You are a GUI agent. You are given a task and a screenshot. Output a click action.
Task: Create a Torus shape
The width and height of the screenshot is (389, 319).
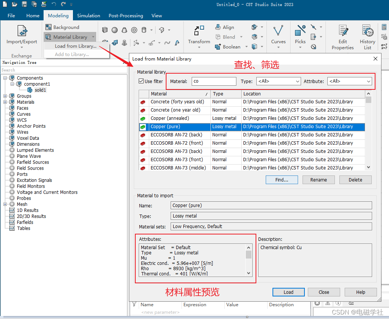pos(134,30)
